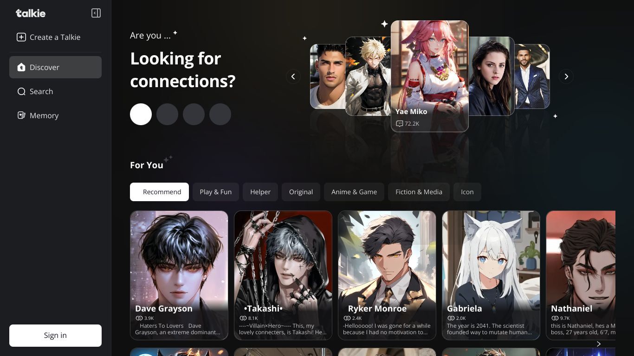Open the Memory section
This screenshot has width=634, height=356.
click(x=55, y=115)
